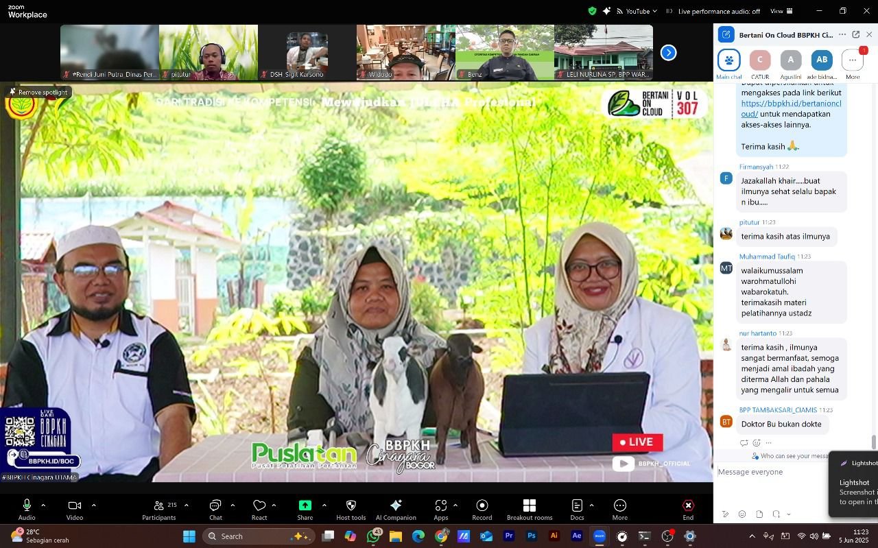Mute the microphone with the Audio button
Screen dimensions: 878x548
(27, 506)
